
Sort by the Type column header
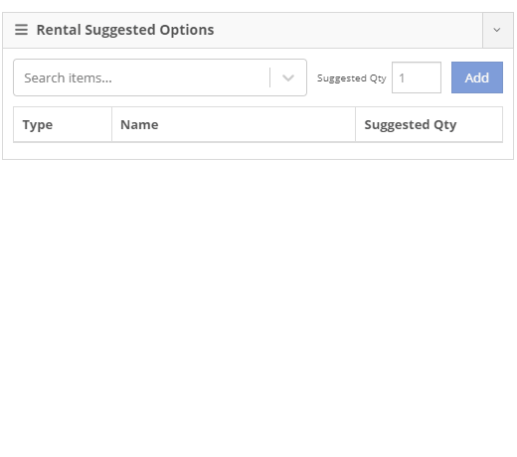coord(63,125)
